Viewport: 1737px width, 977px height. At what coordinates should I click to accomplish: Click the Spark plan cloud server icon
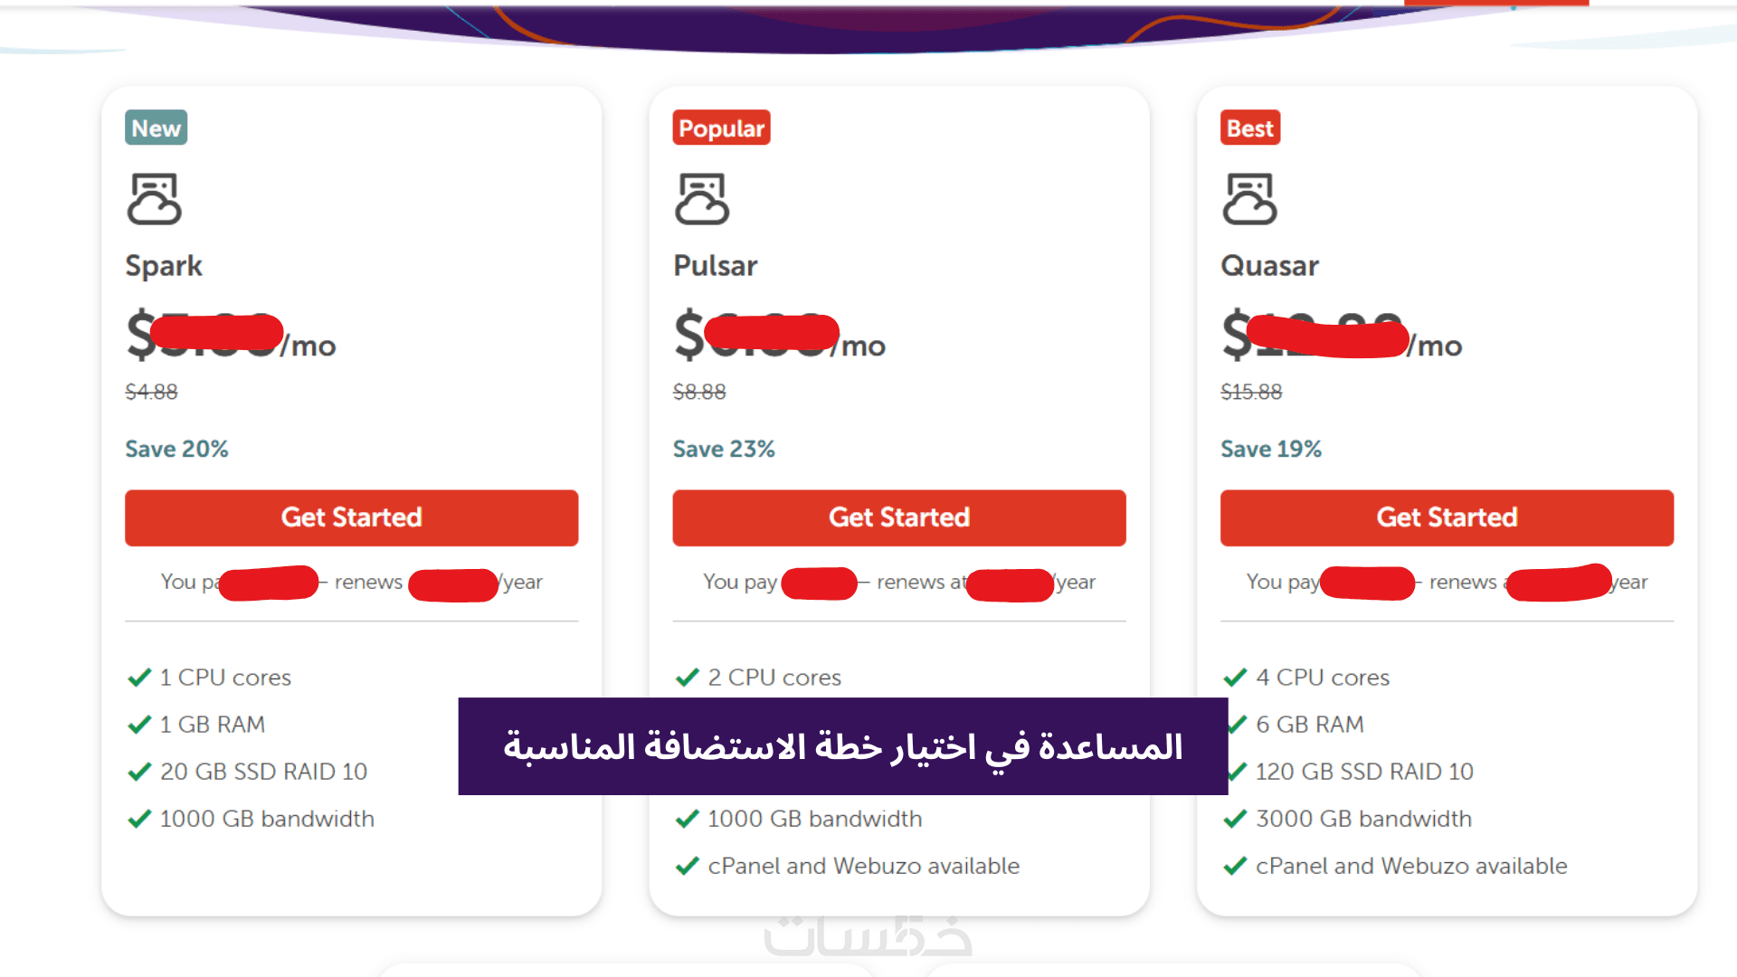tap(155, 199)
